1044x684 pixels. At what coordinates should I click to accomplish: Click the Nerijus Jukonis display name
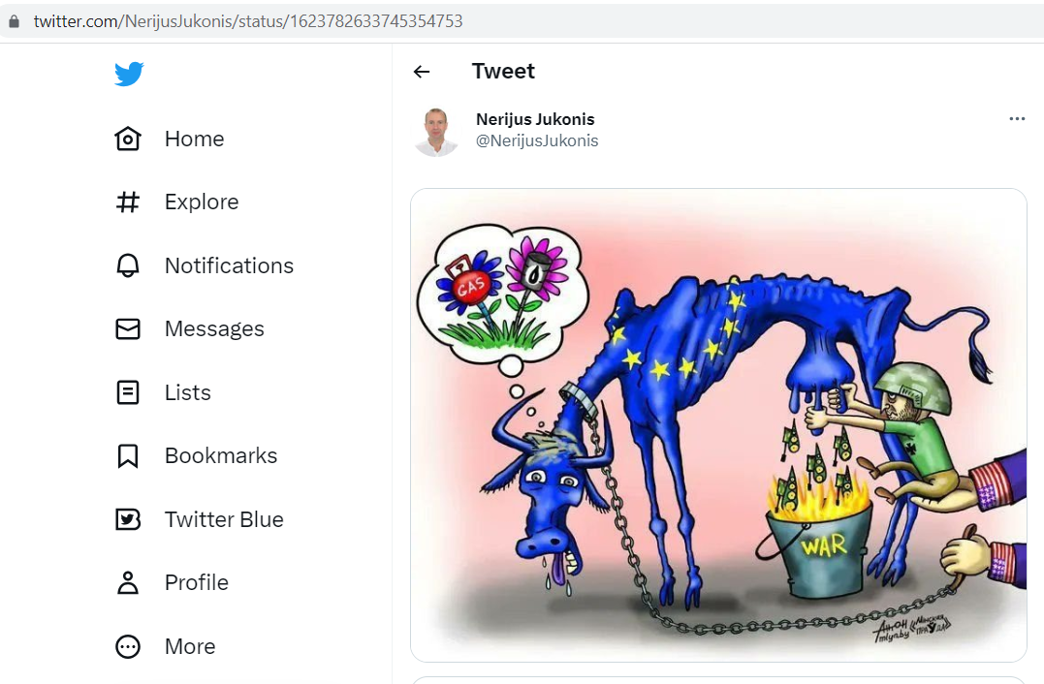[535, 119]
